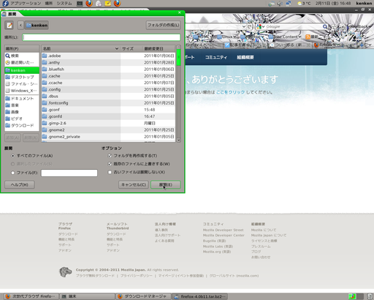Launch the first Firefox launcher in the top panel
Viewport: 374px width, 300px height.
[89, 4]
